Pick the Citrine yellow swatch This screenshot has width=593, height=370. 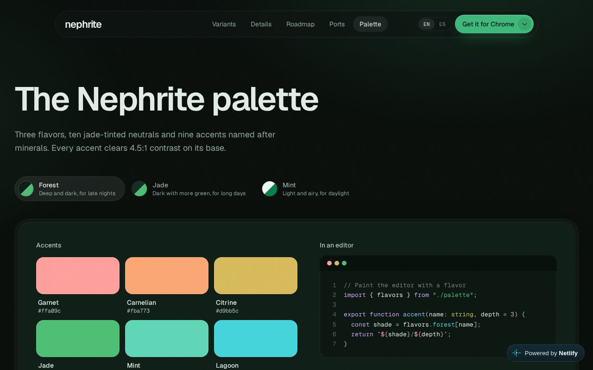[256, 276]
